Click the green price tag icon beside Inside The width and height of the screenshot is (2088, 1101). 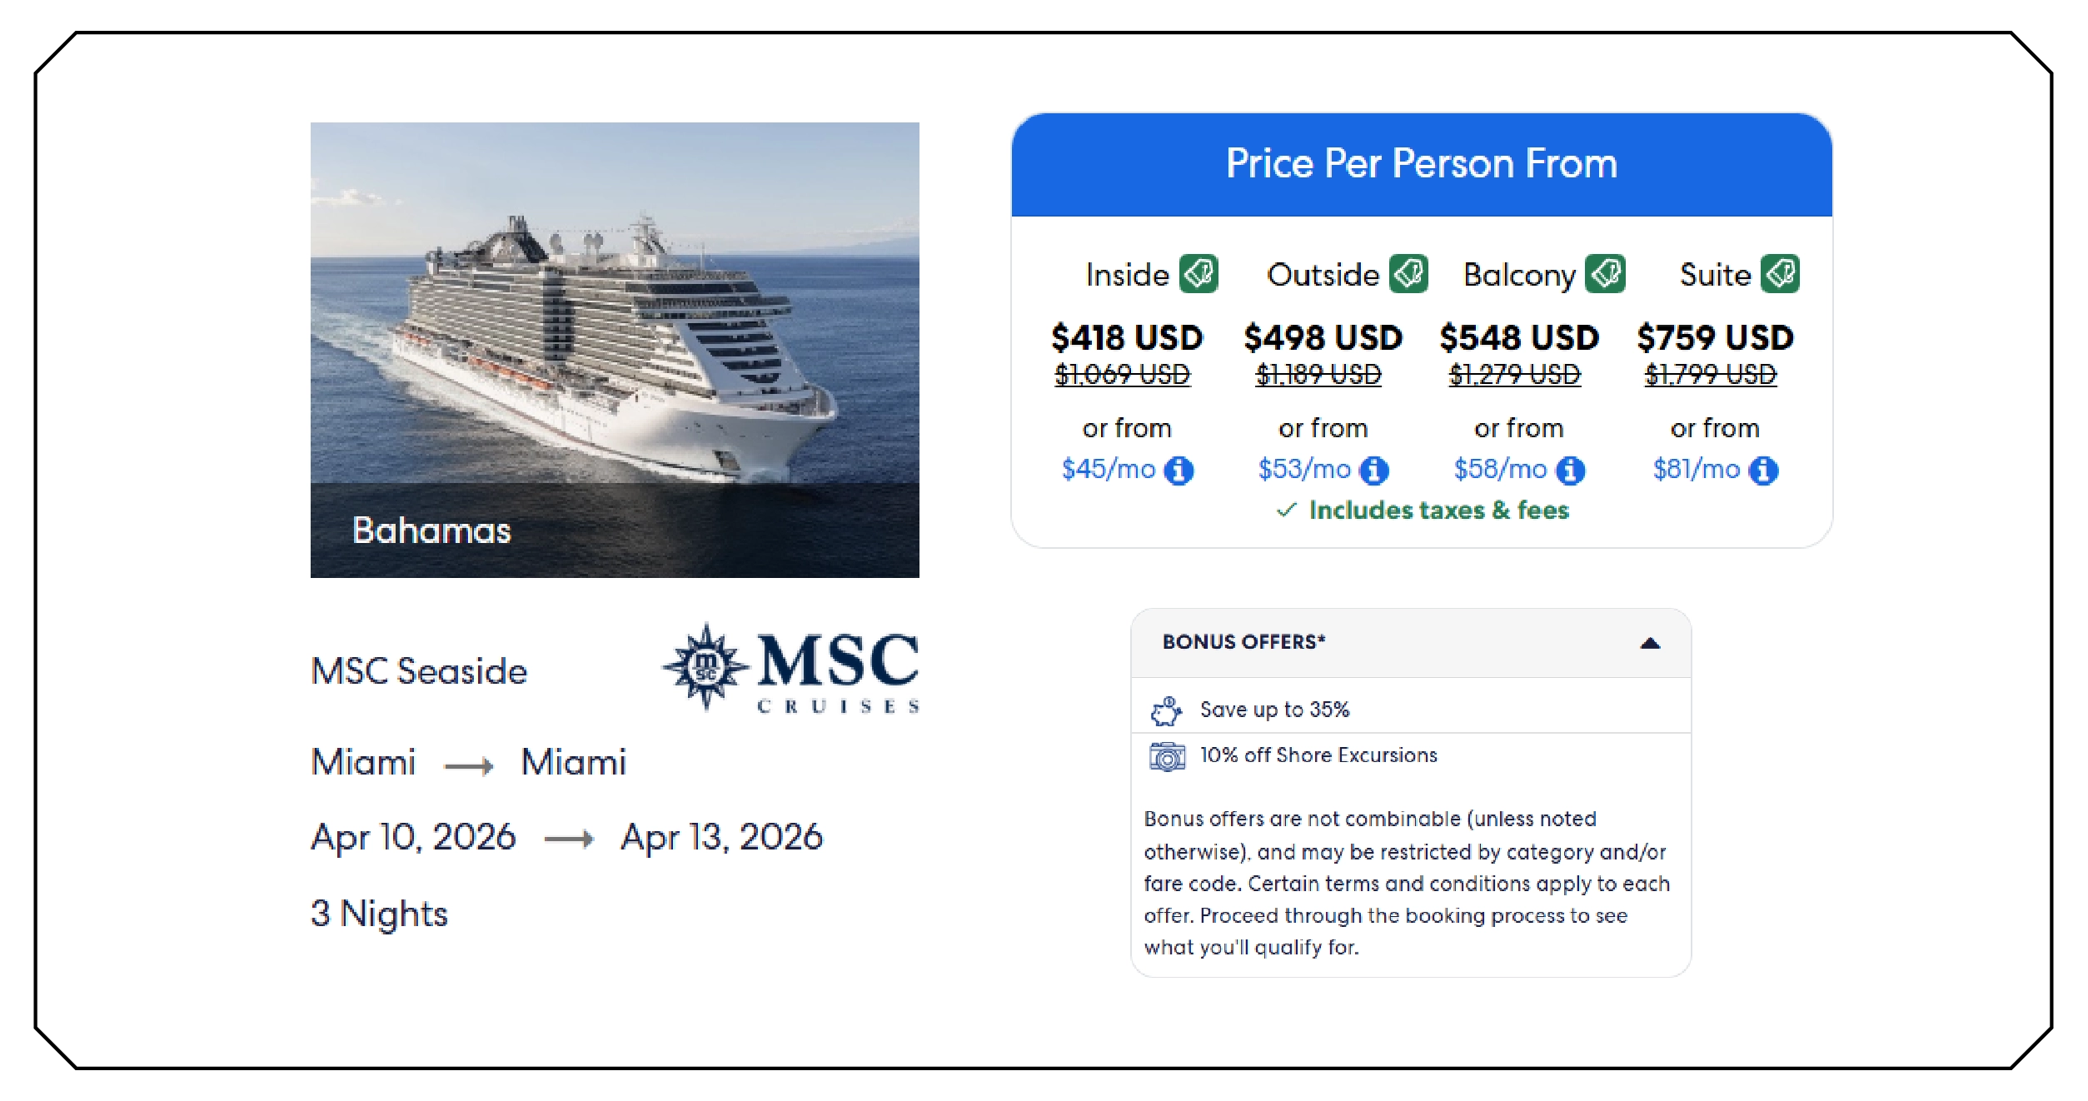tap(1198, 273)
